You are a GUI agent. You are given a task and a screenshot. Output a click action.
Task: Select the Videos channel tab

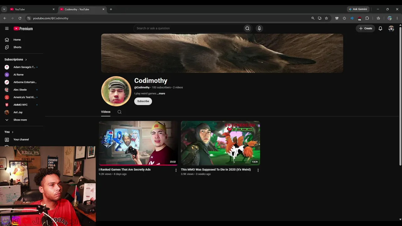pos(106,112)
